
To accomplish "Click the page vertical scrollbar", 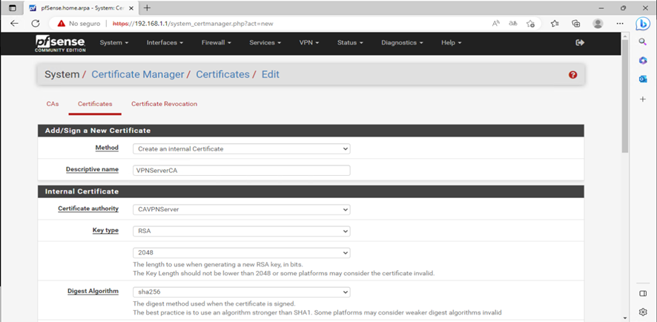I will [x=624, y=94].
